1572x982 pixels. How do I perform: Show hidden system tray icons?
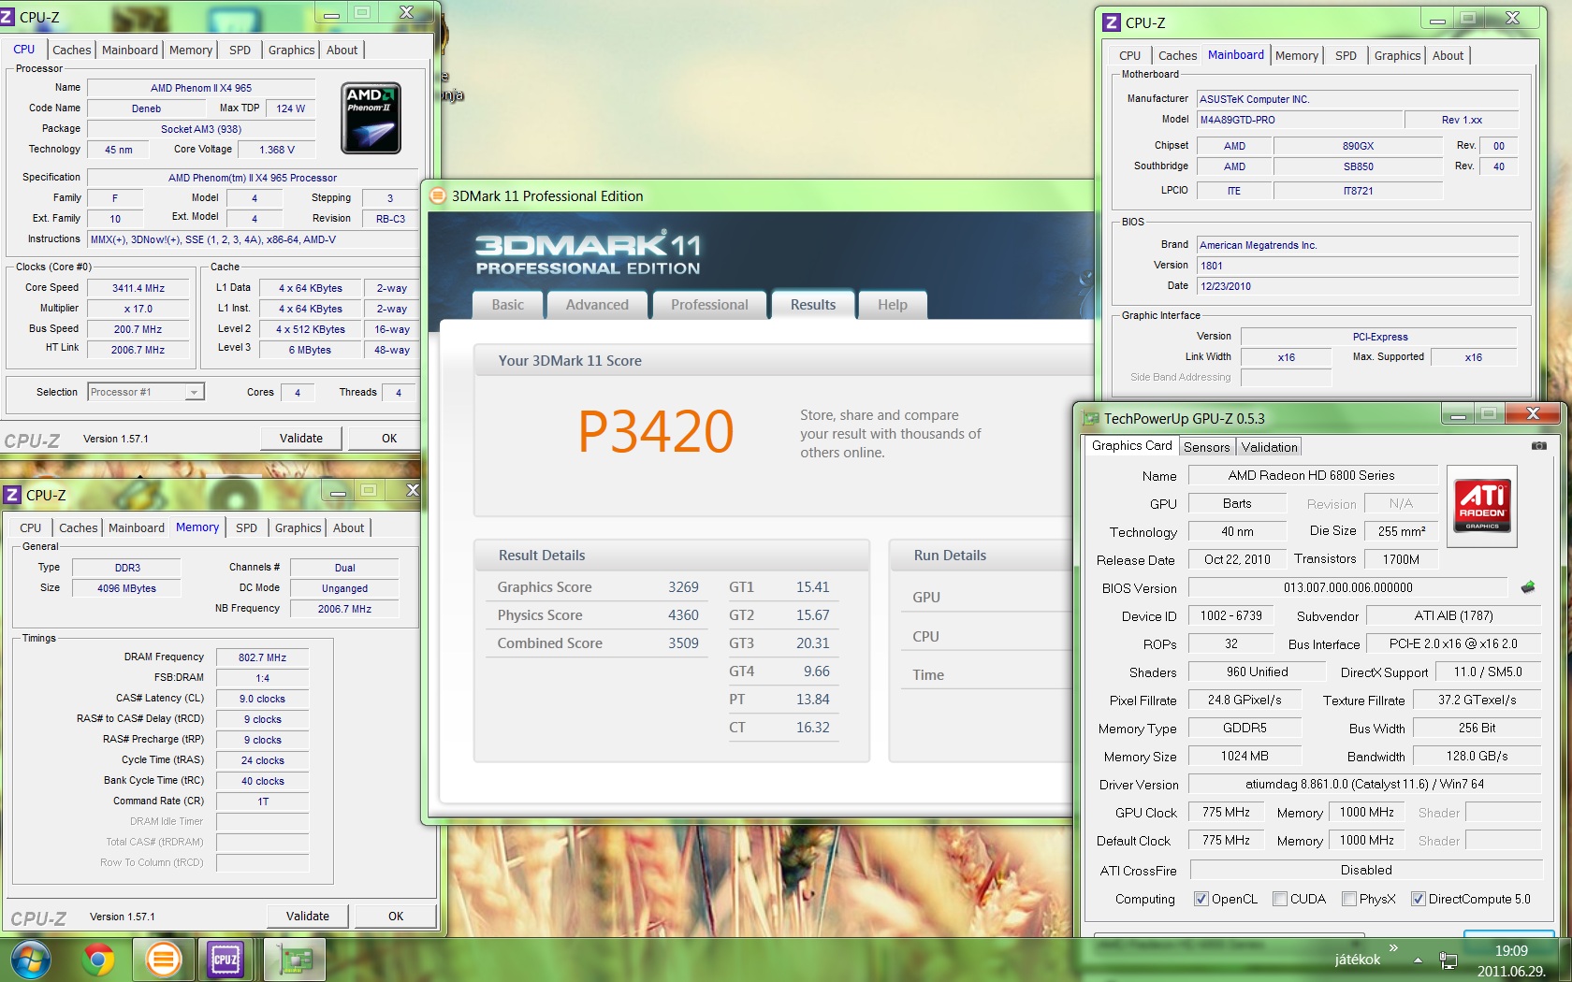coord(1418,960)
